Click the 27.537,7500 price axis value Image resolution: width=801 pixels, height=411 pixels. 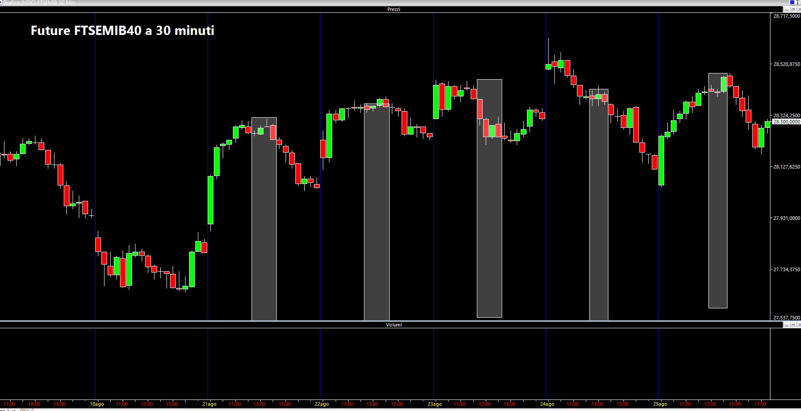pos(786,318)
